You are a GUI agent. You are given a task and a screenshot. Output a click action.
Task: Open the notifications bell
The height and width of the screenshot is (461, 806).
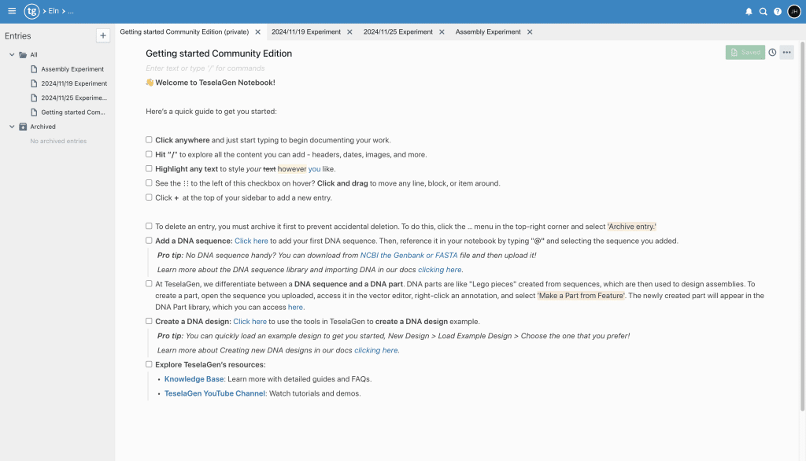tap(749, 12)
